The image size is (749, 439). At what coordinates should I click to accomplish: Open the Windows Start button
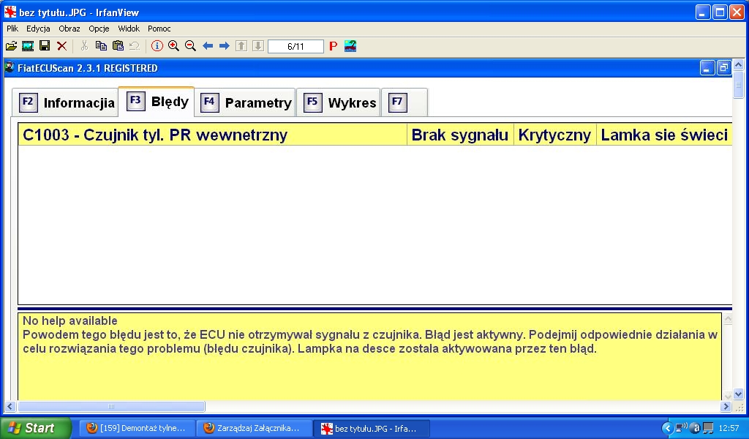click(x=36, y=428)
